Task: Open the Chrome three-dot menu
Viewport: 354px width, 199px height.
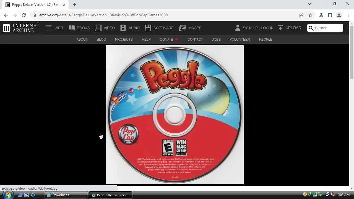Action: pyautogui.click(x=348, y=15)
